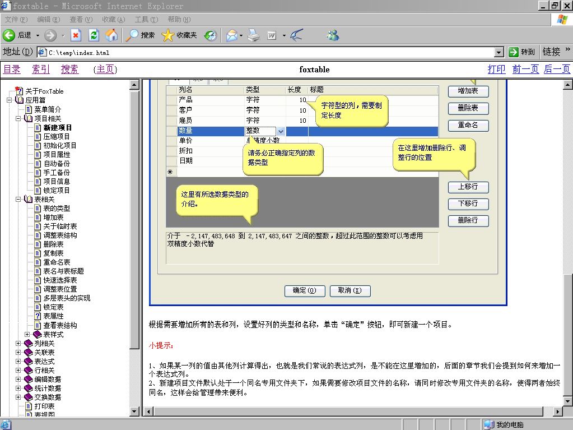Image resolution: width=573 pixels, height=430 pixels.
Task: Collapse the 表相关 tree node
Action: coord(18,199)
